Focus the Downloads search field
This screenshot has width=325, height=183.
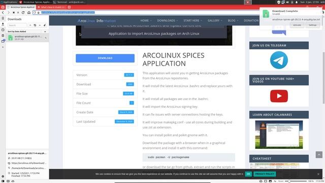pyautogui.click(x=17, y=25)
